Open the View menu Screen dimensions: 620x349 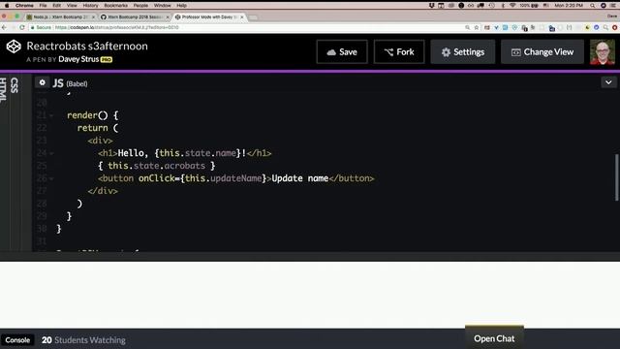click(x=72, y=6)
